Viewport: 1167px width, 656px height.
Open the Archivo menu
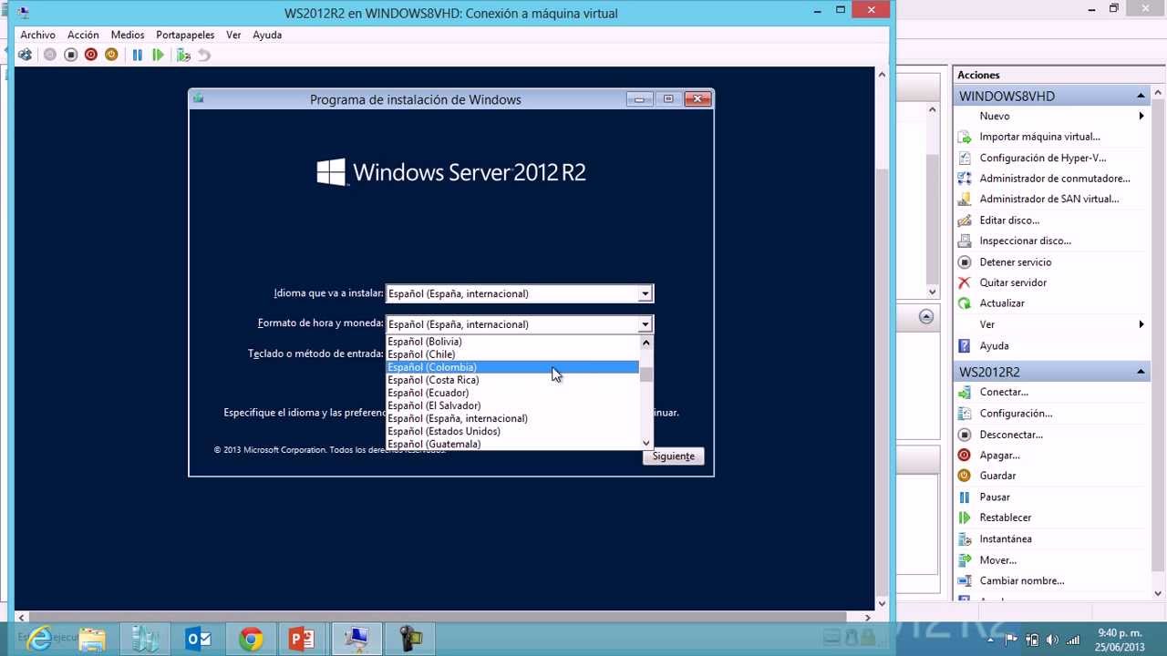pos(38,35)
